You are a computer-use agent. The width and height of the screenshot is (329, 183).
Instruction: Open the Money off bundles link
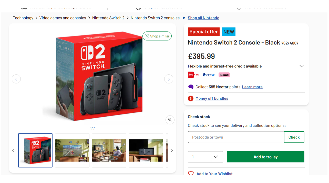(212, 98)
